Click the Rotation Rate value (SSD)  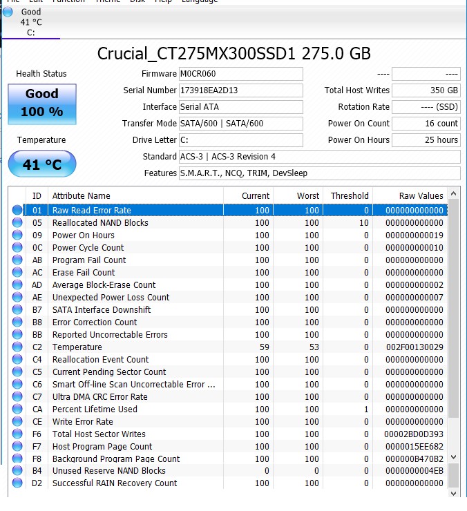pyautogui.click(x=426, y=107)
